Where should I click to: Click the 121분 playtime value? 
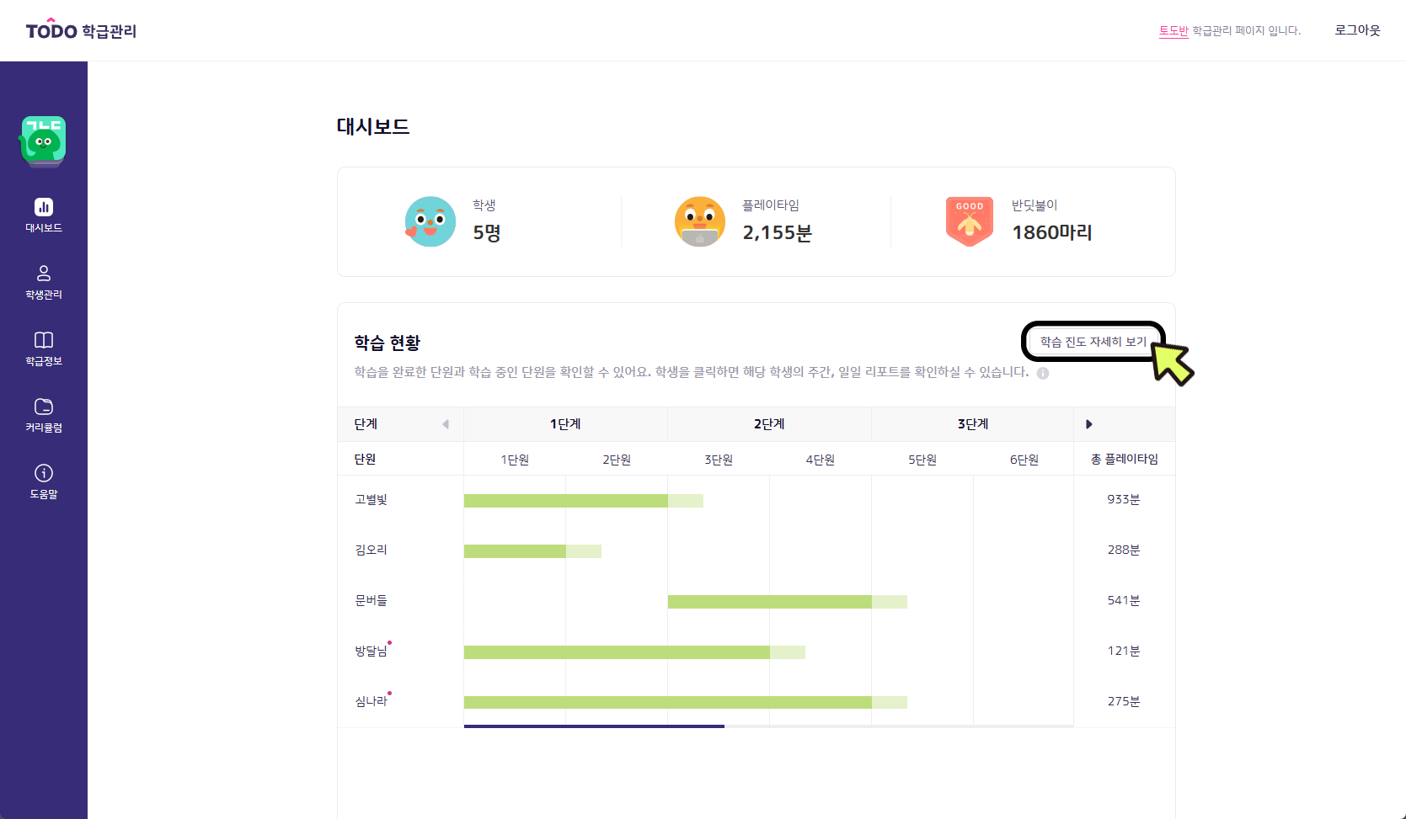point(1124,651)
